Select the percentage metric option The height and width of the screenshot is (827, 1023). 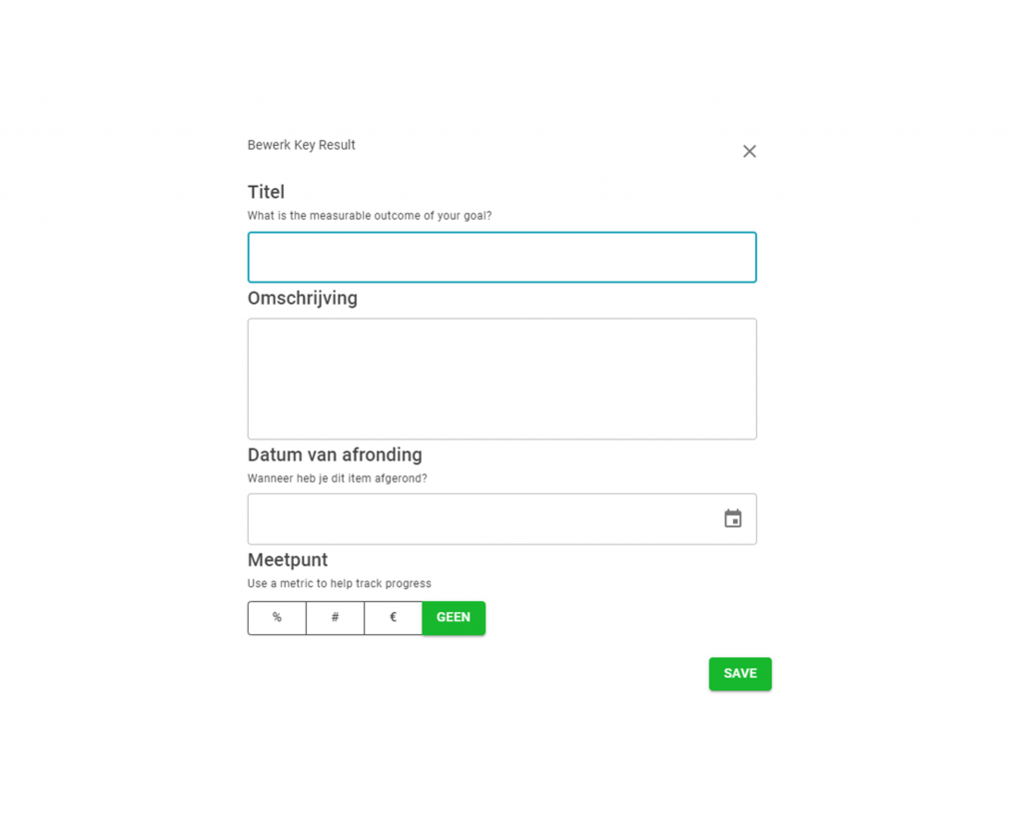pos(277,617)
